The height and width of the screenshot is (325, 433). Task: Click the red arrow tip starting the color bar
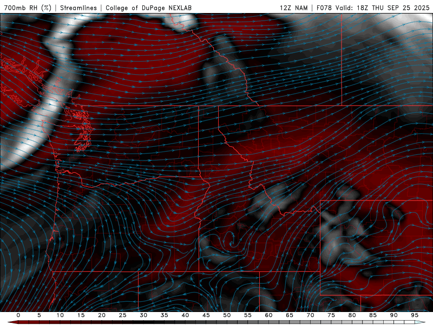click(12, 322)
